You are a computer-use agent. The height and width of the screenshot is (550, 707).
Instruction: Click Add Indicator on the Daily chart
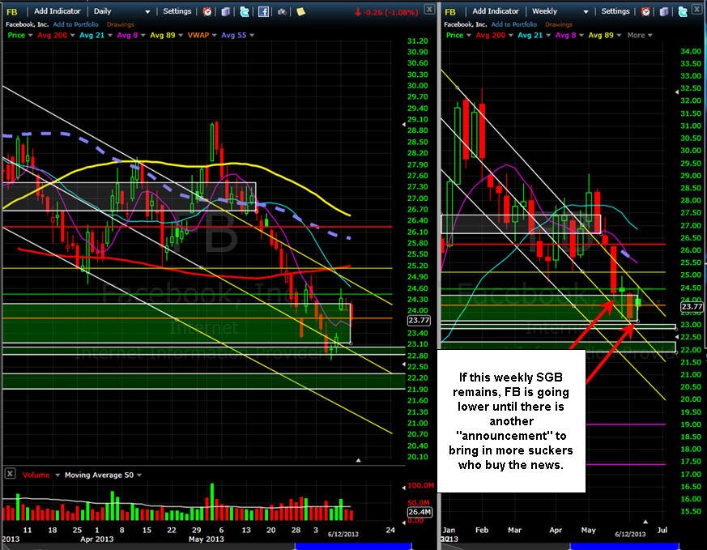click(x=57, y=11)
